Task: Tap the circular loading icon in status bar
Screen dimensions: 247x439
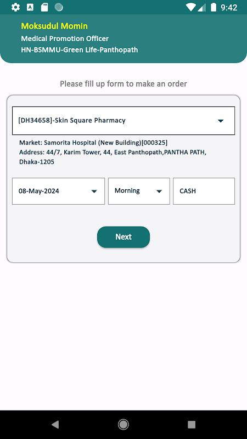Action: pos(59,7)
